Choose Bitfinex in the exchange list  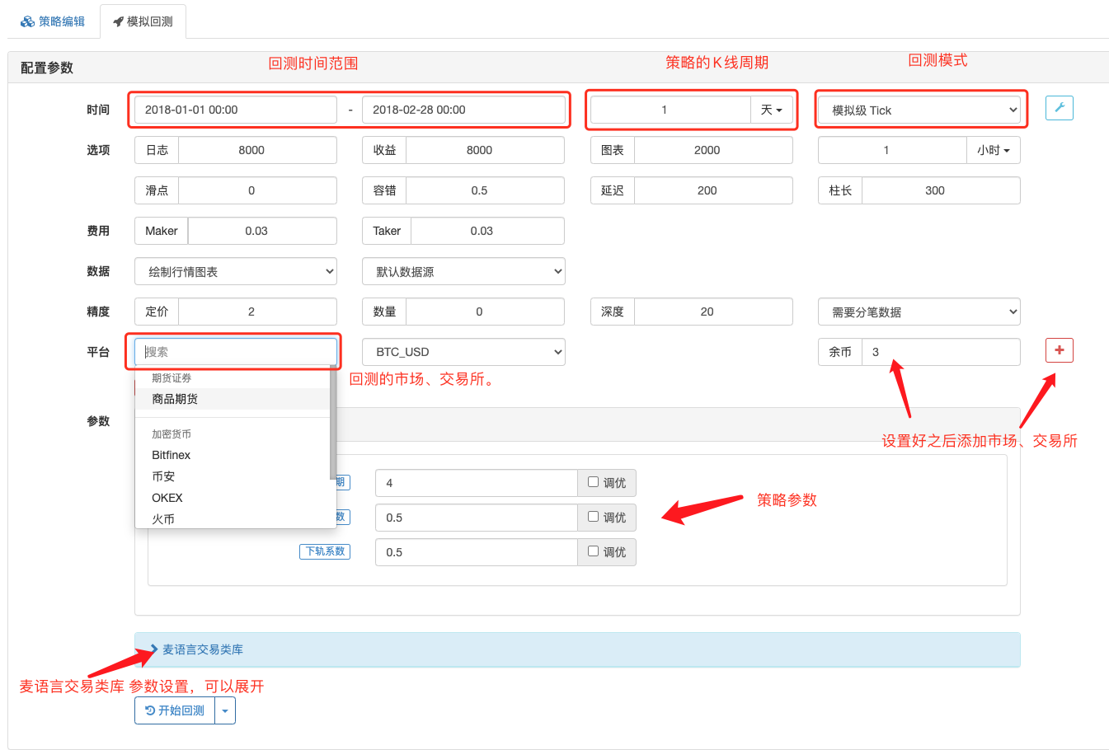pyautogui.click(x=172, y=455)
